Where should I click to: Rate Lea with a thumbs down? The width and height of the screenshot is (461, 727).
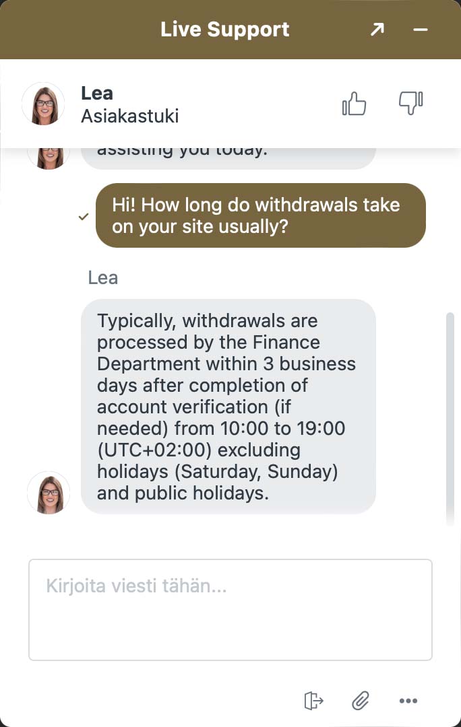pyautogui.click(x=410, y=103)
